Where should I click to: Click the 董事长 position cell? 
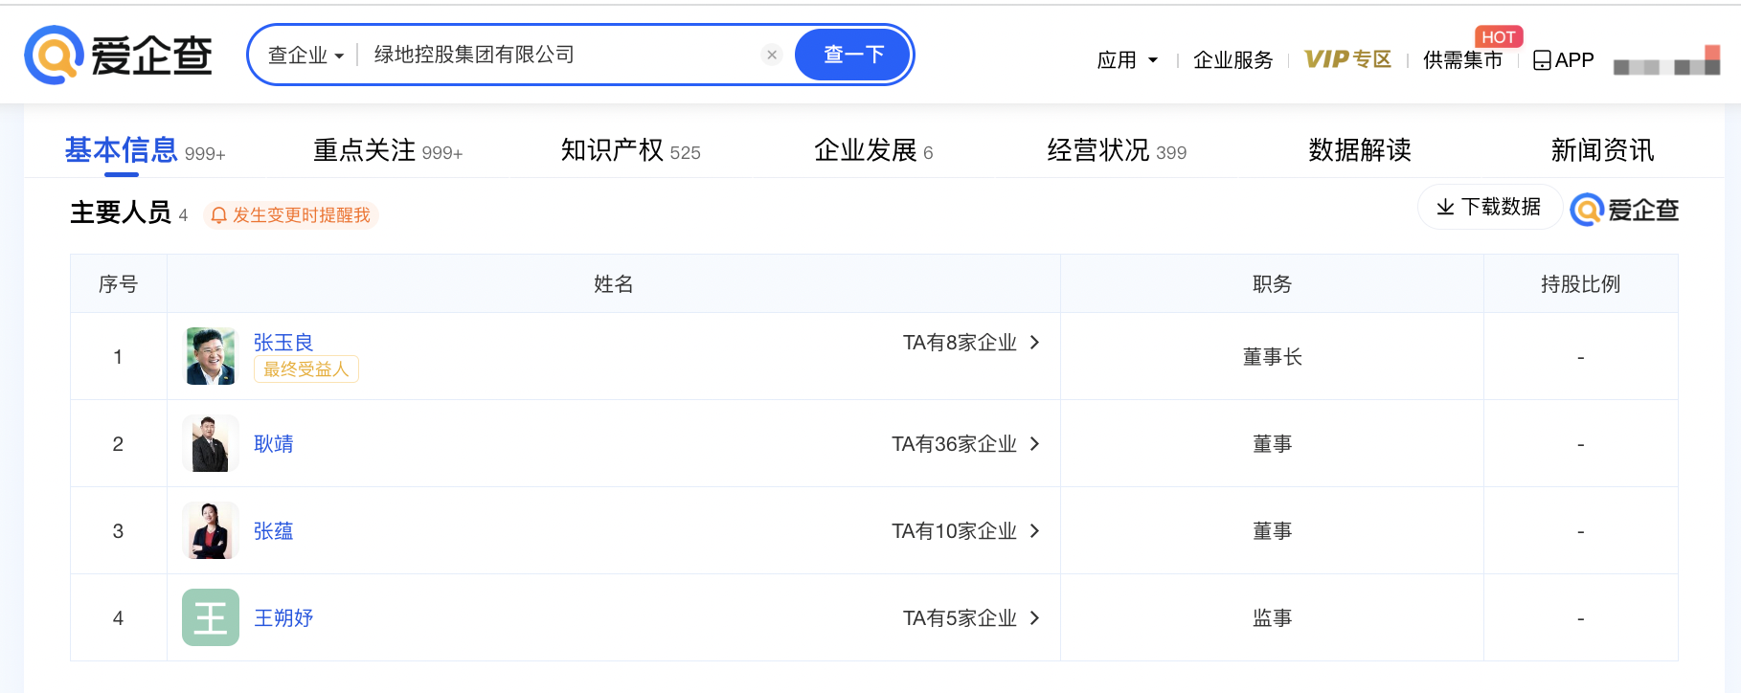coord(1272,357)
